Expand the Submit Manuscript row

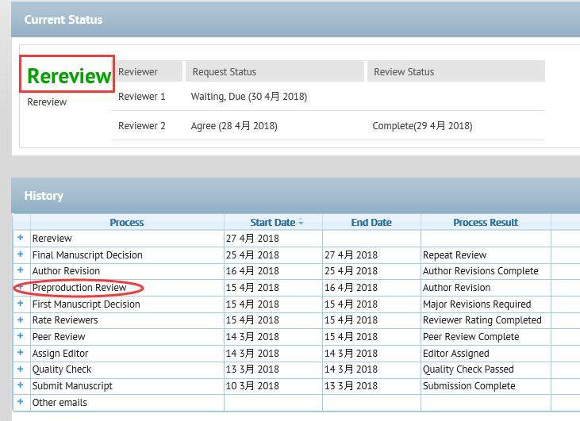[x=21, y=386]
